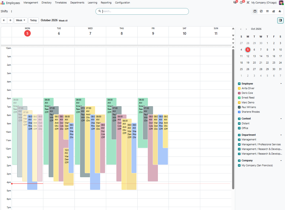The width and height of the screenshot is (285, 210).
Task: Click the search magnifier icon
Action: point(100,11)
